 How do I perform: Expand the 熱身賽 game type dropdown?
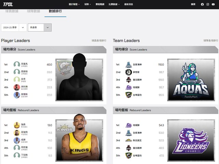point(39,28)
